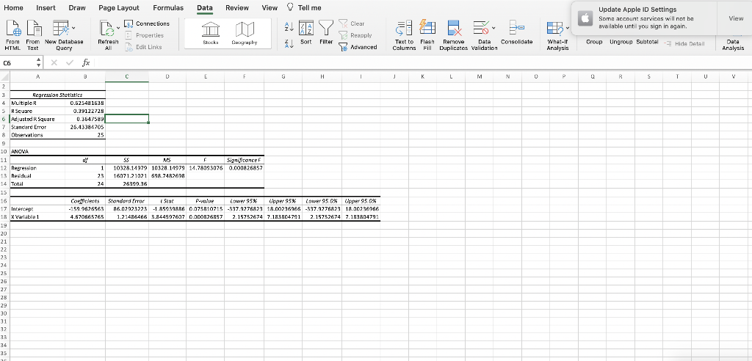Click the From Text icon
The image size is (752, 361).
pyautogui.click(x=33, y=29)
